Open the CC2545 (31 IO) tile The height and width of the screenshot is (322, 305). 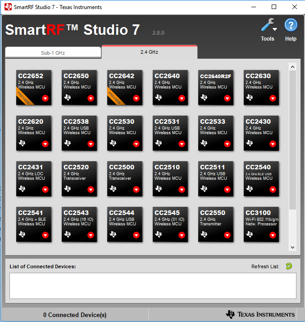[x=170, y=224]
